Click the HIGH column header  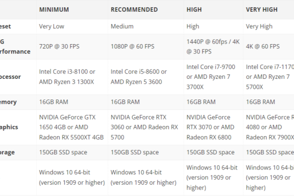pos(194,10)
